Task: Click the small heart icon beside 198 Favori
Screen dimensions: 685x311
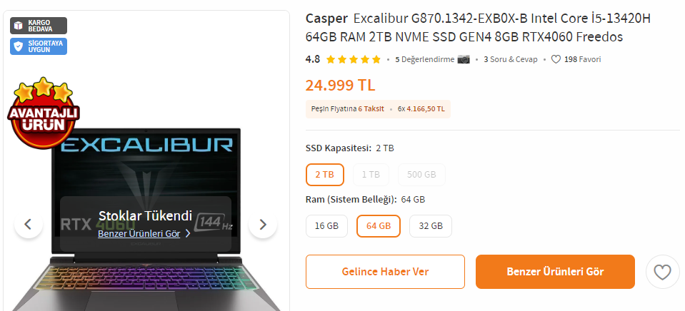Action: click(x=556, y=59)
